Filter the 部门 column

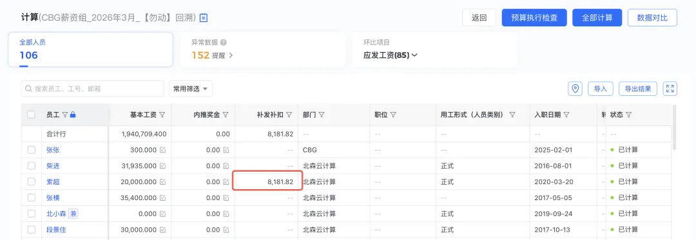click(322, 115)
